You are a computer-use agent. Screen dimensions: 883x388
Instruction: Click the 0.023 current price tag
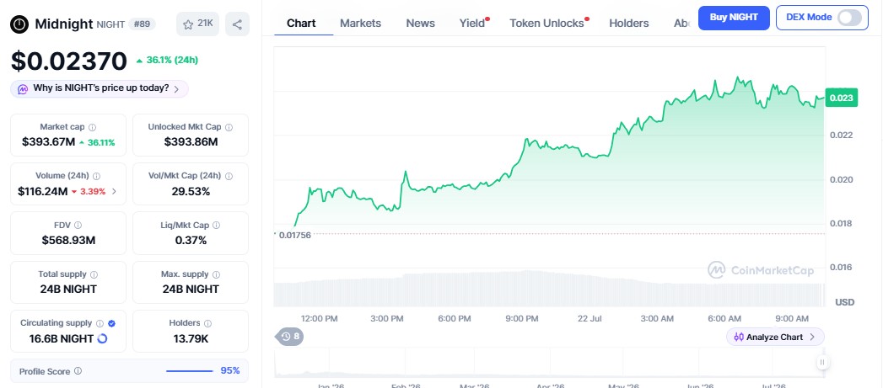(842, 98)
